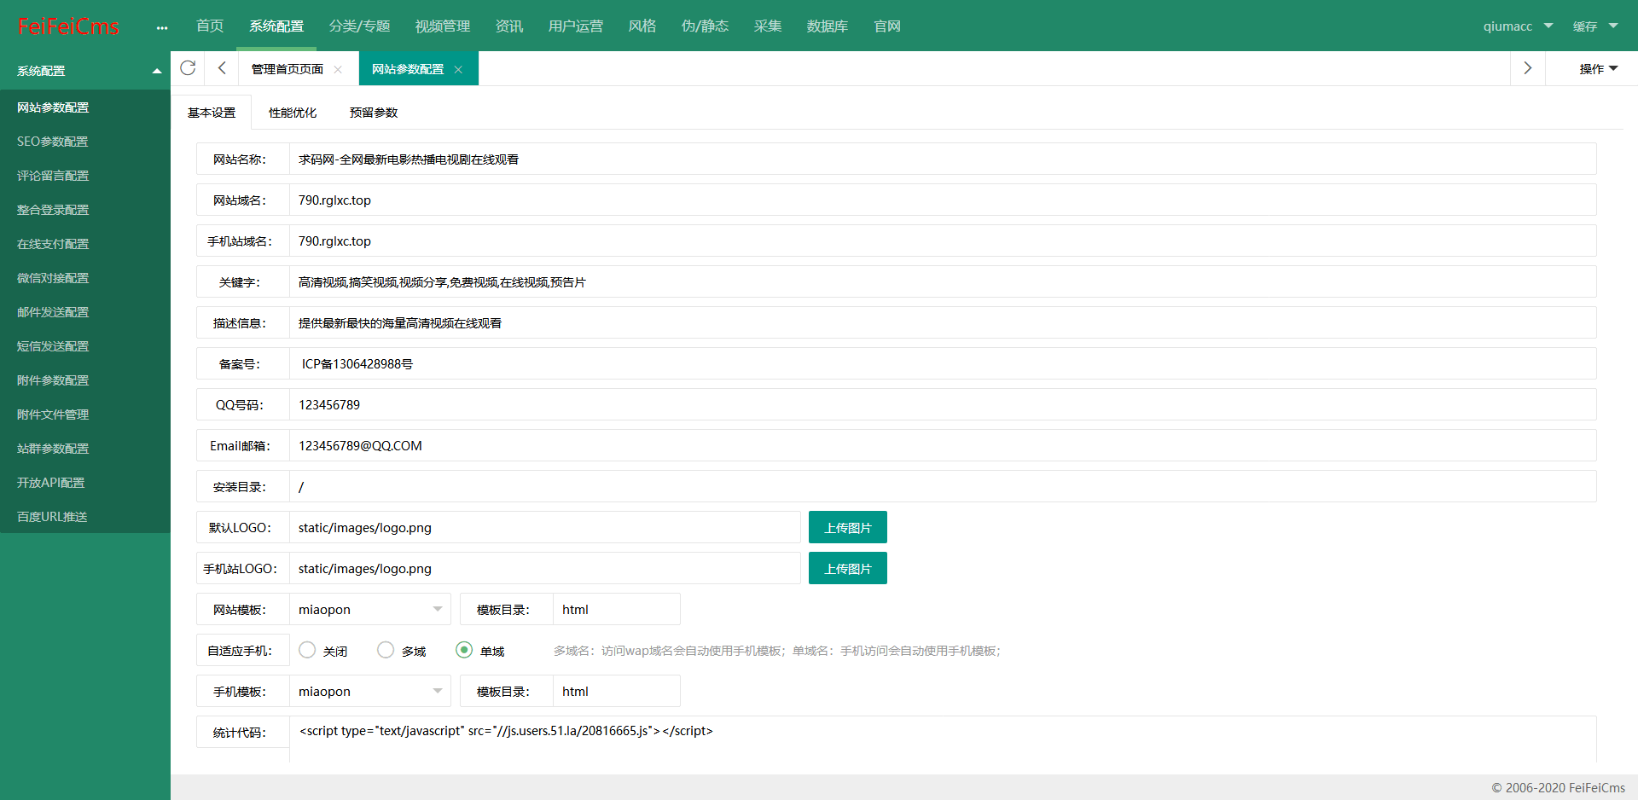Select the 单域 radio option
Screen dimensions: 1638x800
coord(464,650)
